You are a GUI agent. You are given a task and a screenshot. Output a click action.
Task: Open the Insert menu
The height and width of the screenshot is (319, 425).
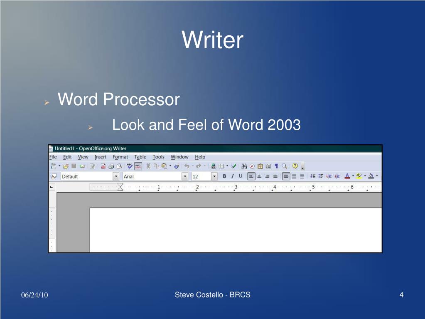point(100,157)
